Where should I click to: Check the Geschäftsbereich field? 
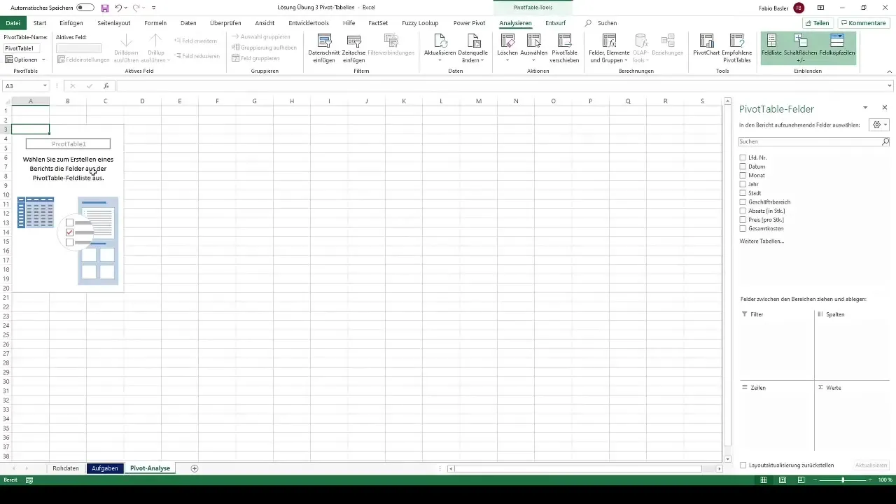743,202
